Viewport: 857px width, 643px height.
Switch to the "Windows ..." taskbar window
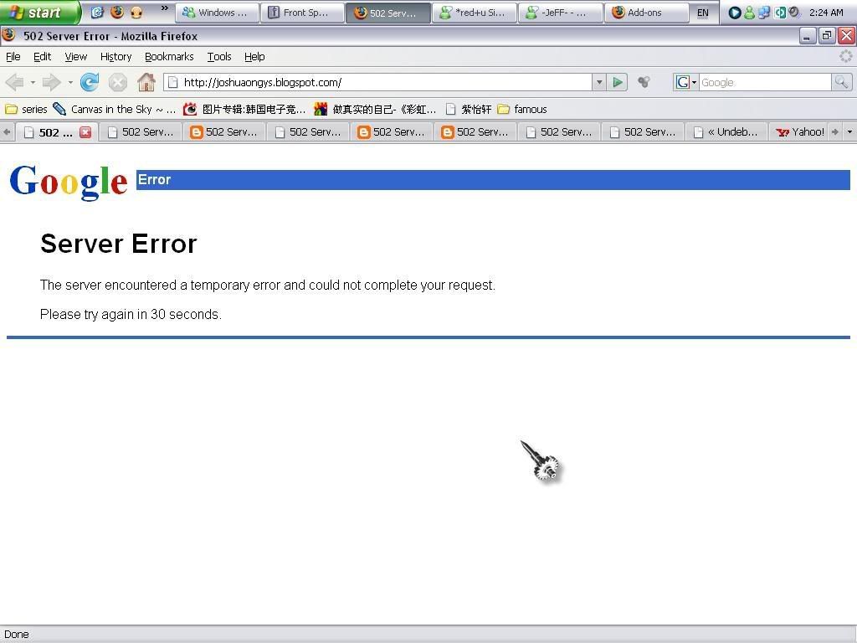tap(218, 13)
